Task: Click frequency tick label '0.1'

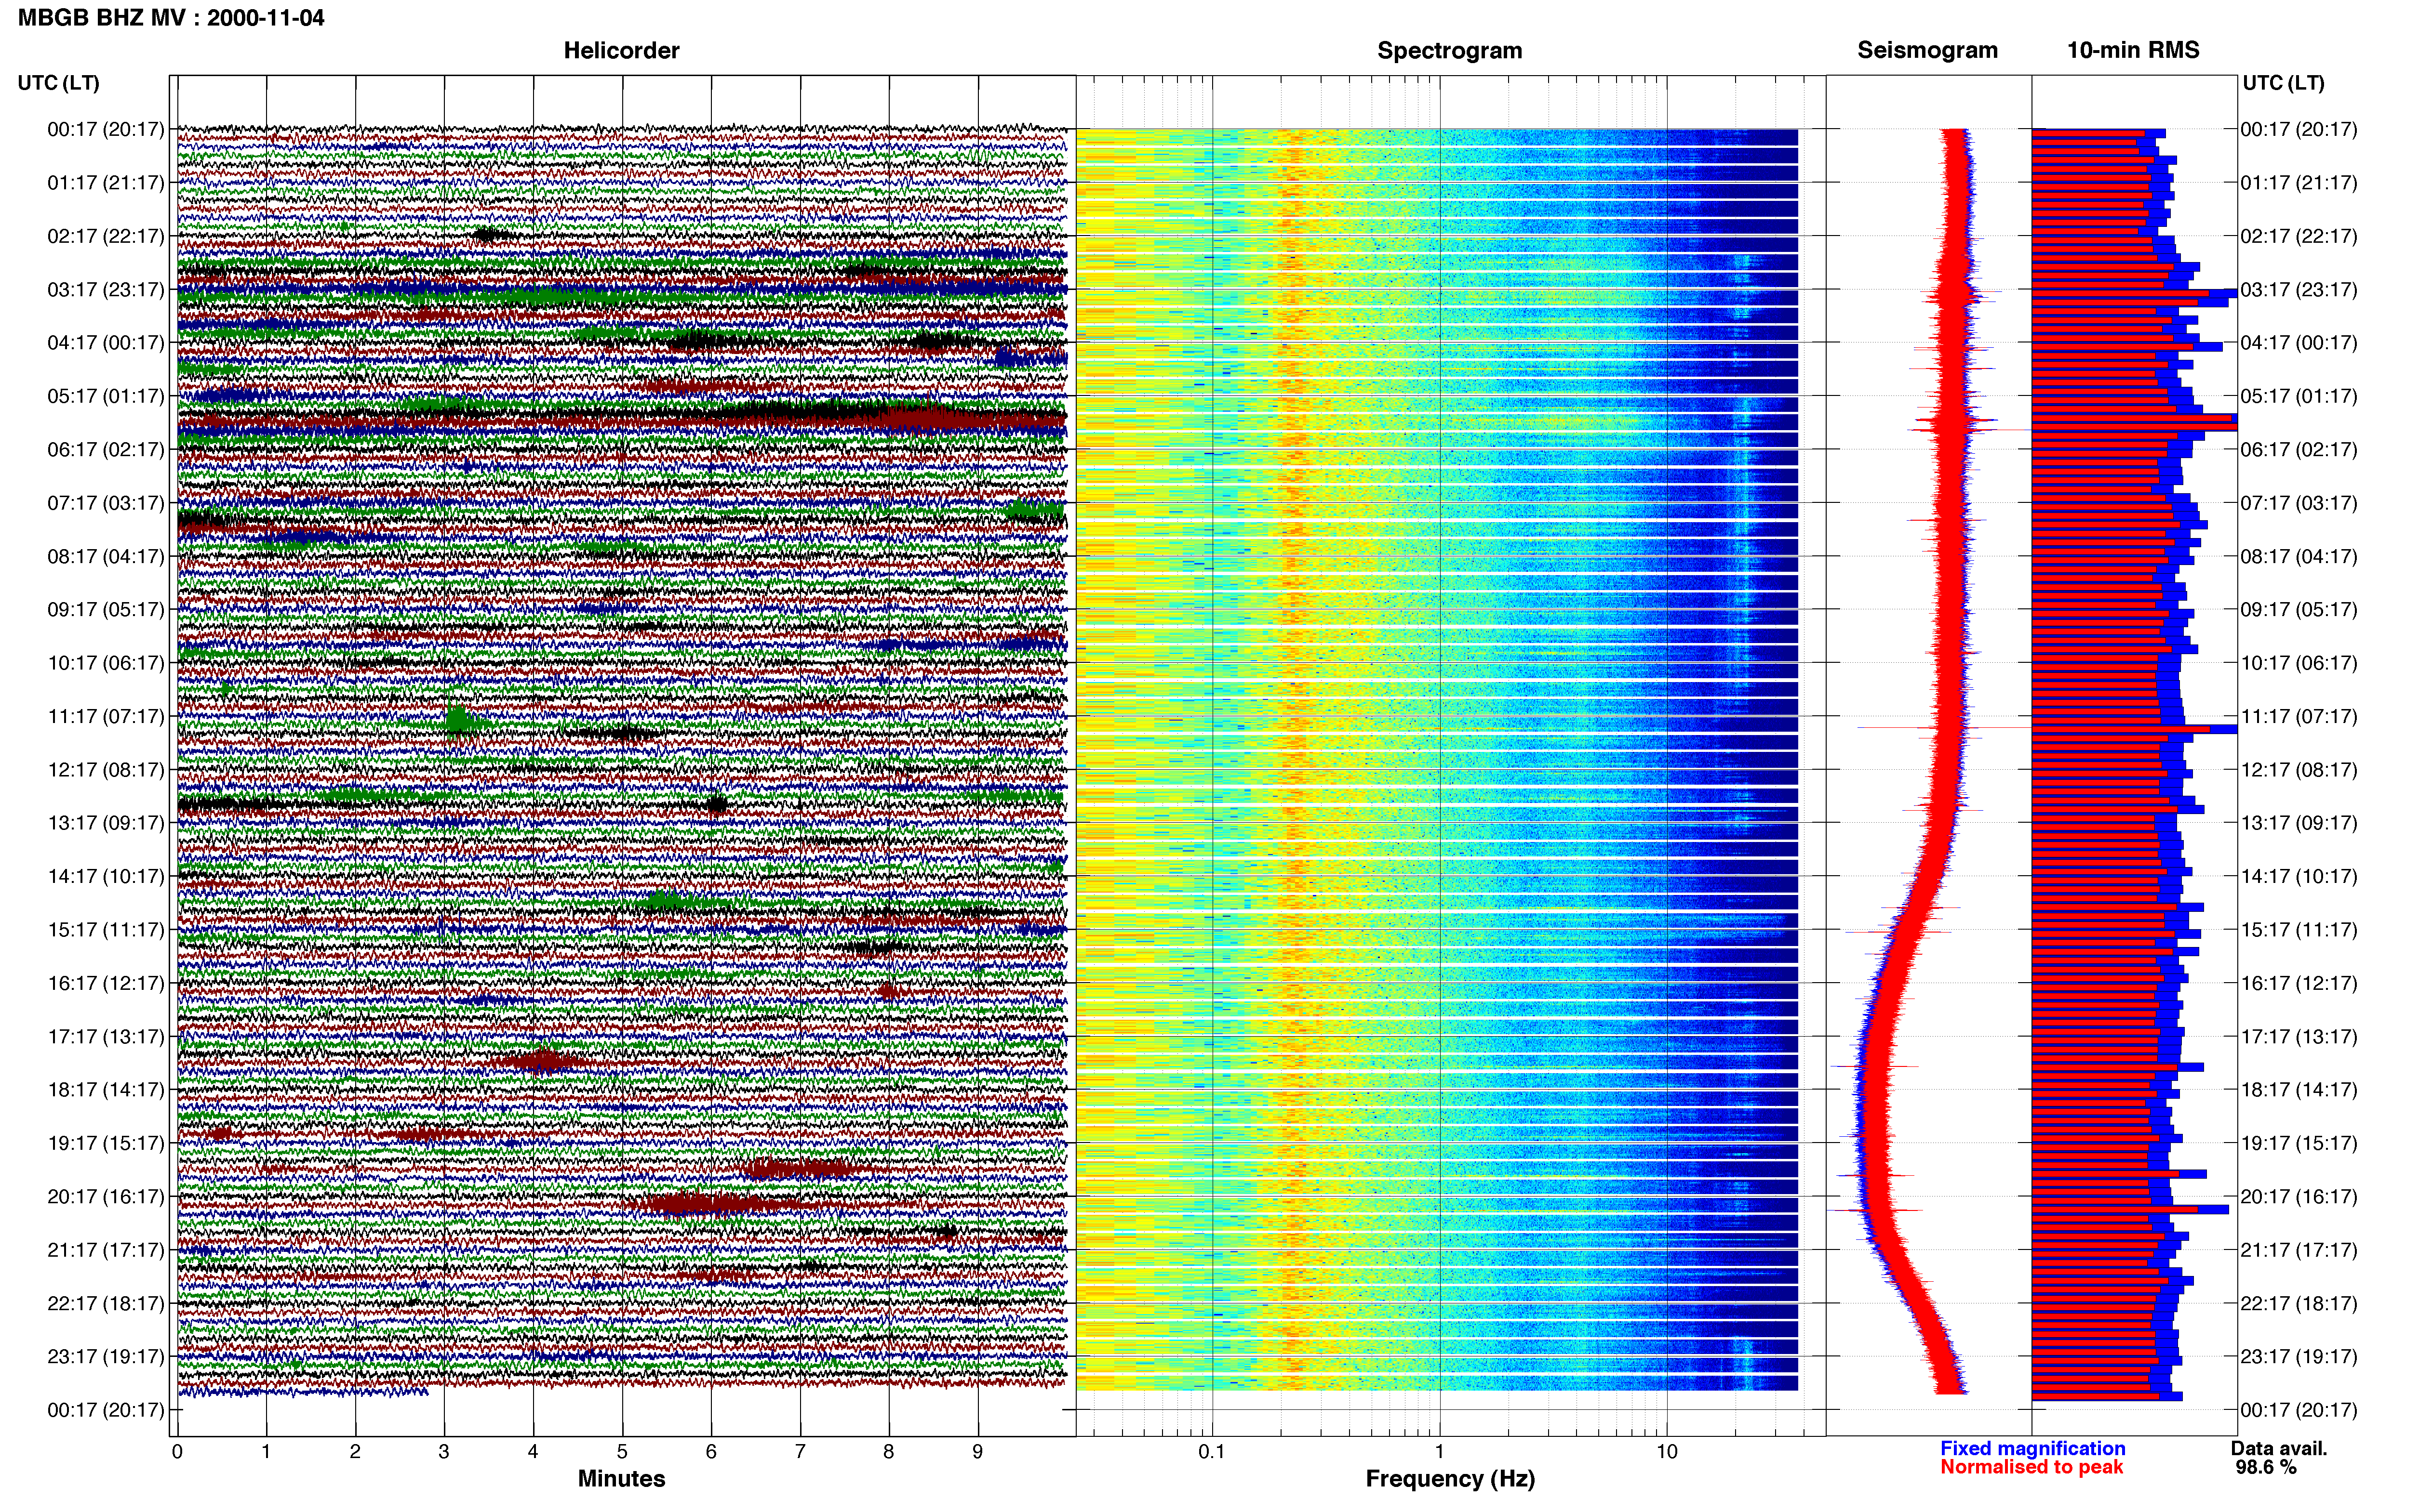Action: 1212,1452
